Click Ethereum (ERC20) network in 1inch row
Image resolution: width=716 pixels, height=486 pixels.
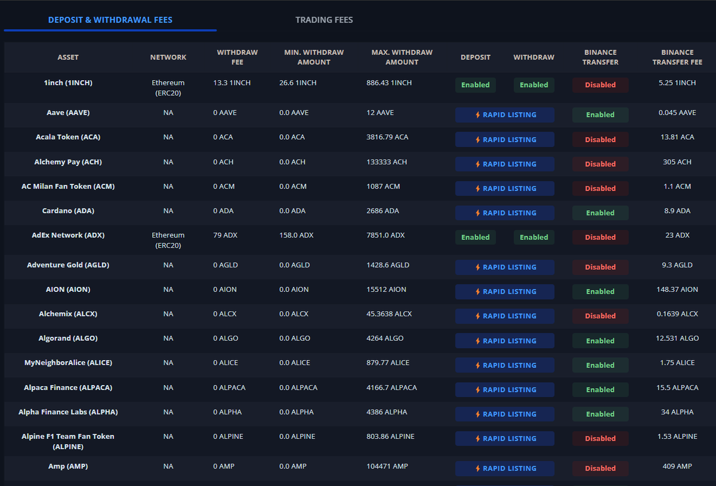pyautogui.click(x=168, y=88)
